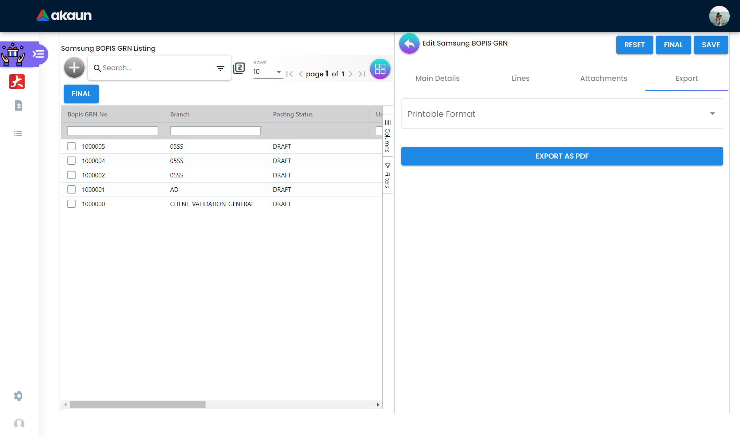The image size is (740, 437).
Task: Open the settings gear in sidebar
Action: (x=18, y=396)
